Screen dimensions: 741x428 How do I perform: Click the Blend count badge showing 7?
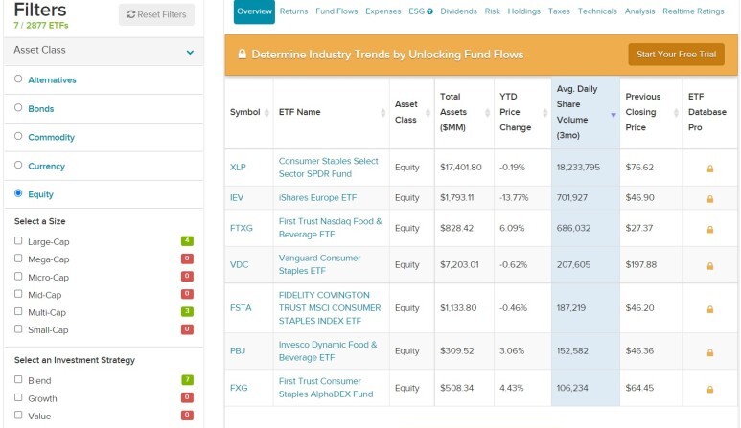(187, 379)
